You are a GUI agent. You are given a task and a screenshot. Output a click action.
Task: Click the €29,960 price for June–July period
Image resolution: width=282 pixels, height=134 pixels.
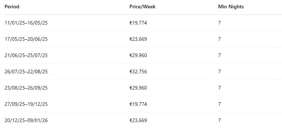138,55
